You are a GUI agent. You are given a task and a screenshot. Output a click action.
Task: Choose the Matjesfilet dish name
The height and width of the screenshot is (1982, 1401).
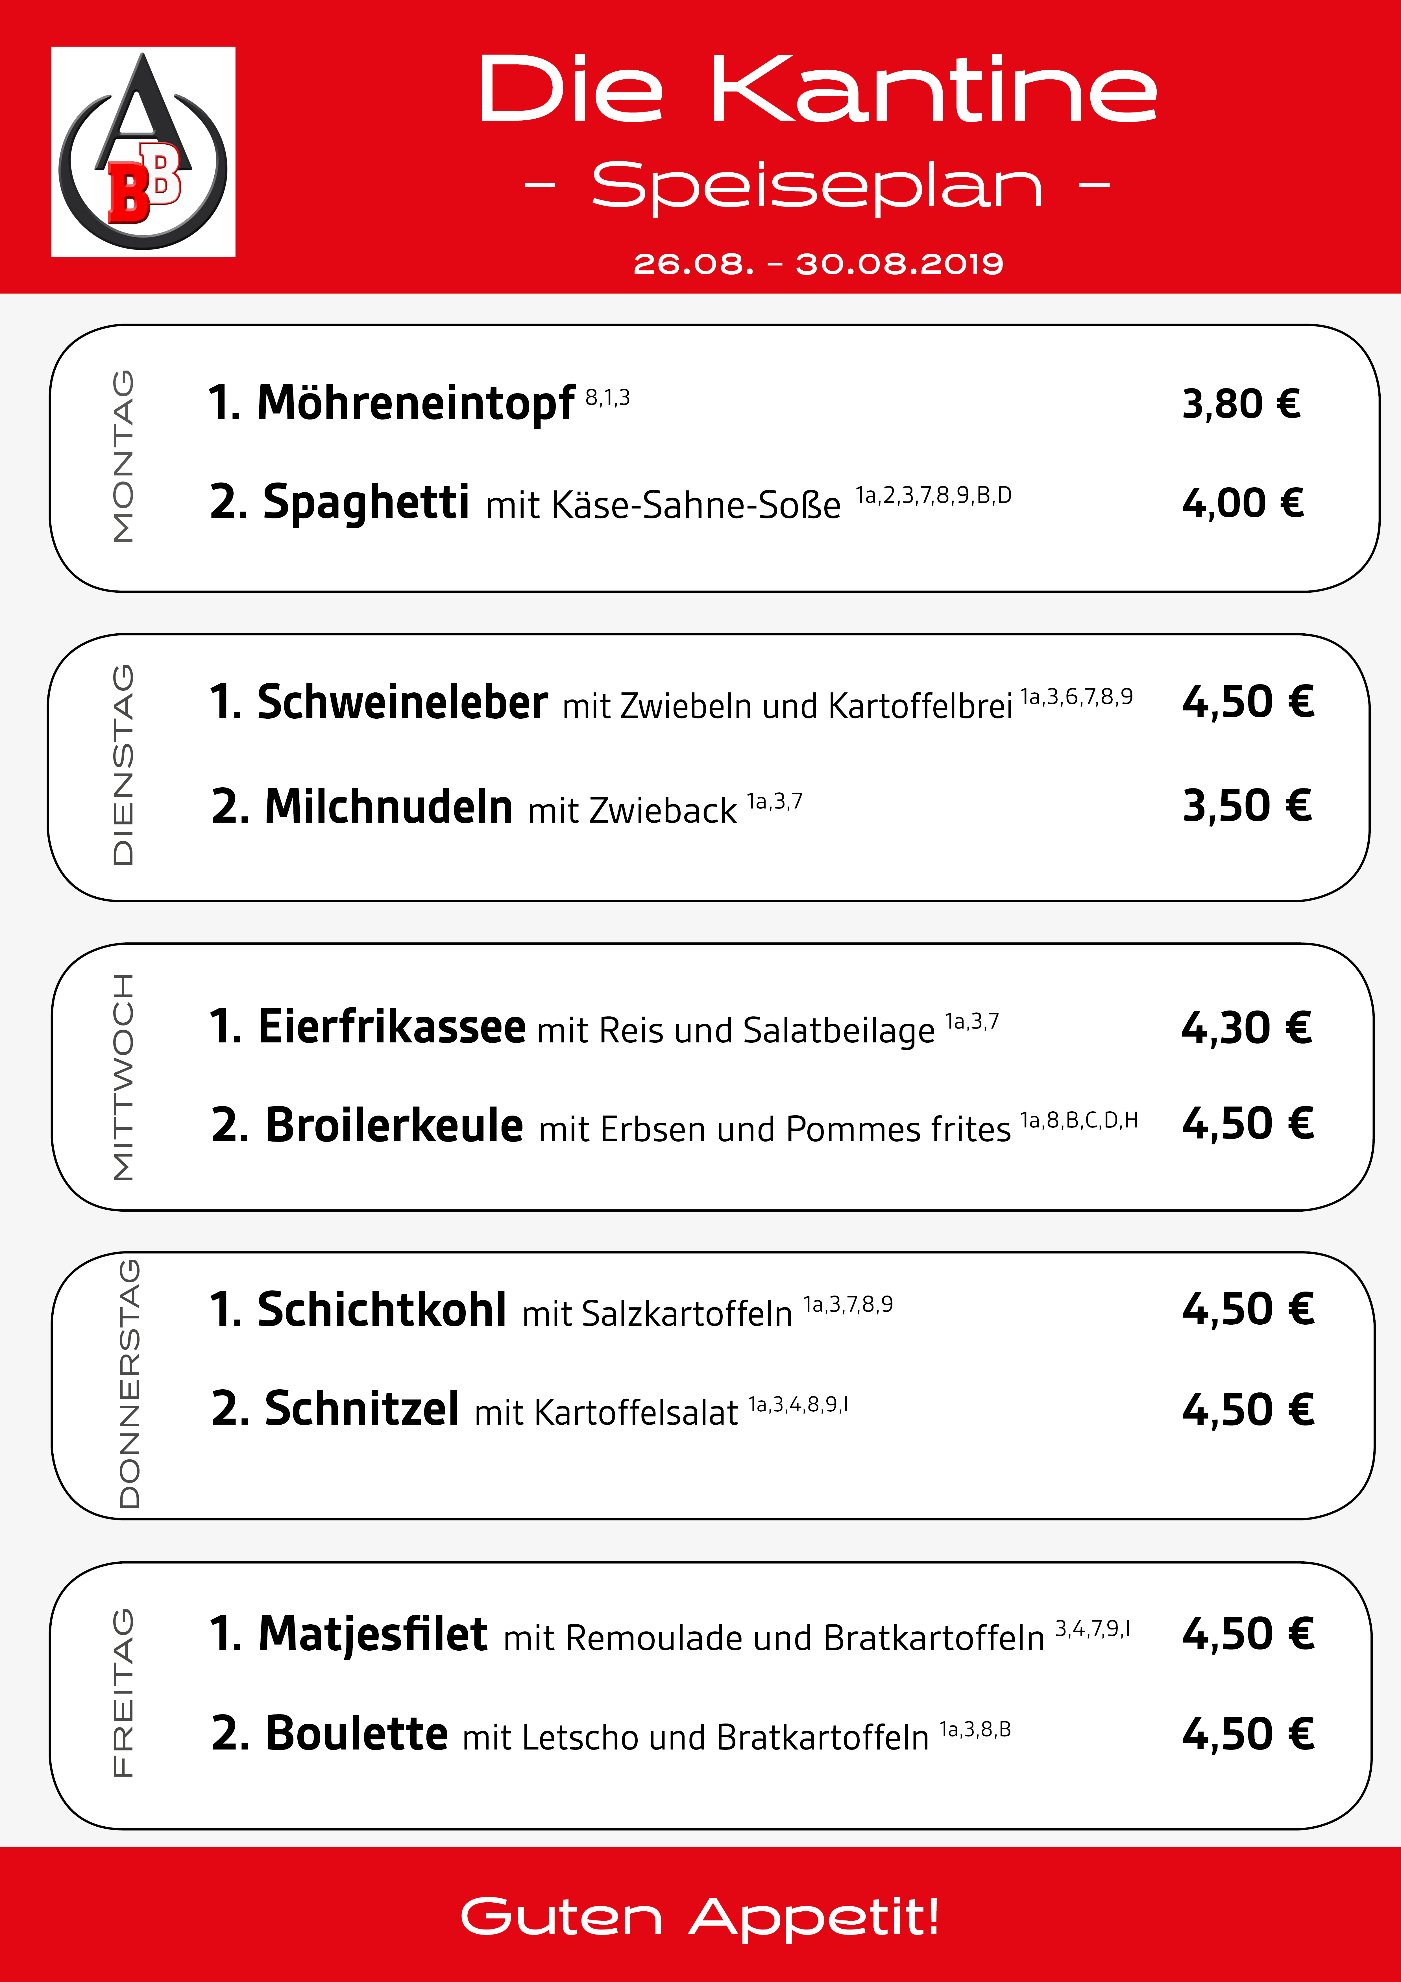point(373,1634)
